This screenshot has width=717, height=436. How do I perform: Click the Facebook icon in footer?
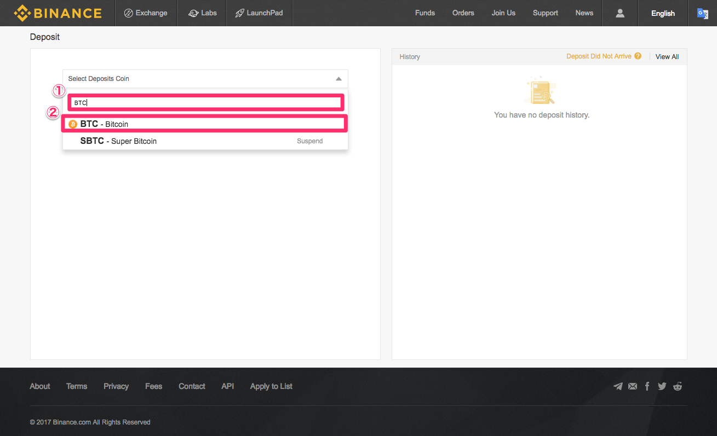pos(647,386)
